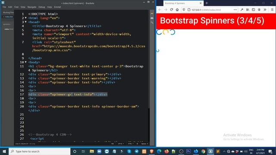Show more Firefox toolbar tools chevron
This screenshot has width=276, height=155.
(265, 10)
